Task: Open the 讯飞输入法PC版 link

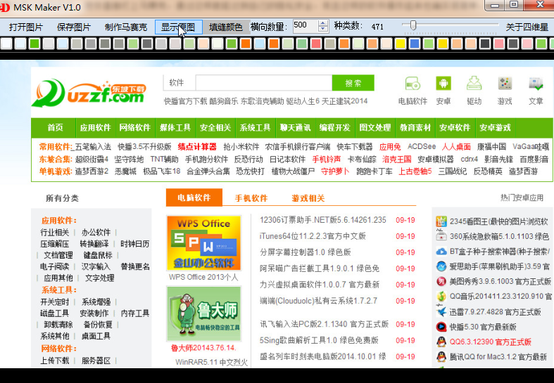Action: [x=324, y=324]
